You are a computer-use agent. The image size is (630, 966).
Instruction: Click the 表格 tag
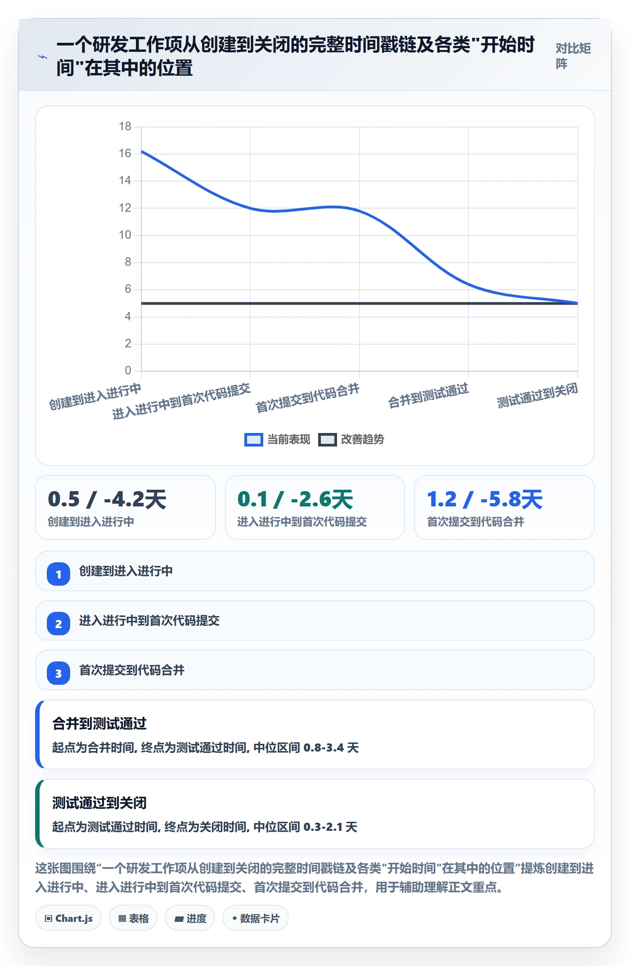pos(133,918)
